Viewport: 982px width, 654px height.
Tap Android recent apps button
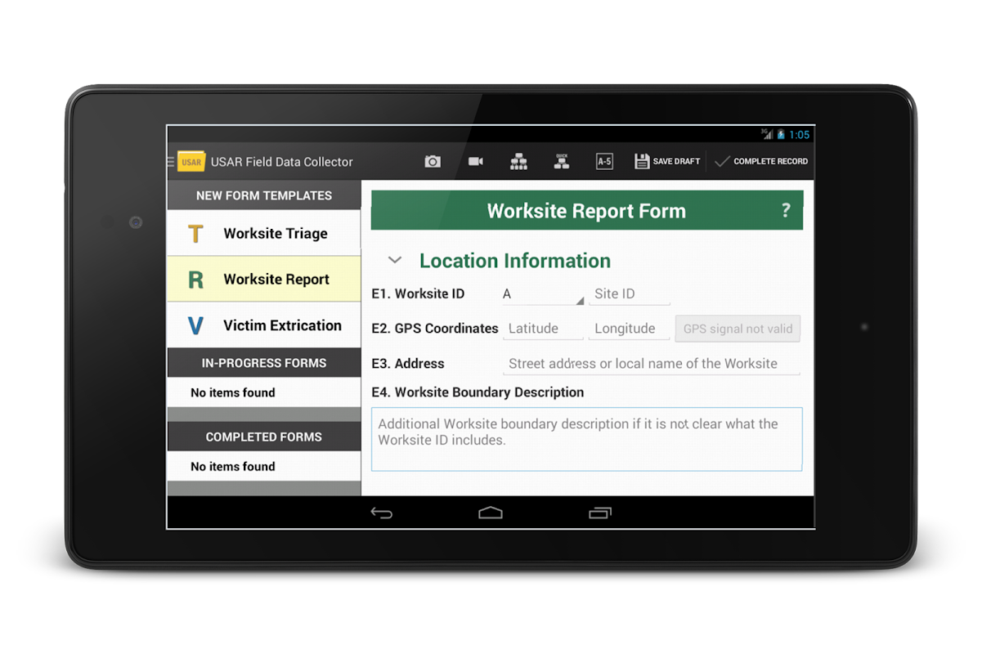pyautogui.click(x=599, y=513)
